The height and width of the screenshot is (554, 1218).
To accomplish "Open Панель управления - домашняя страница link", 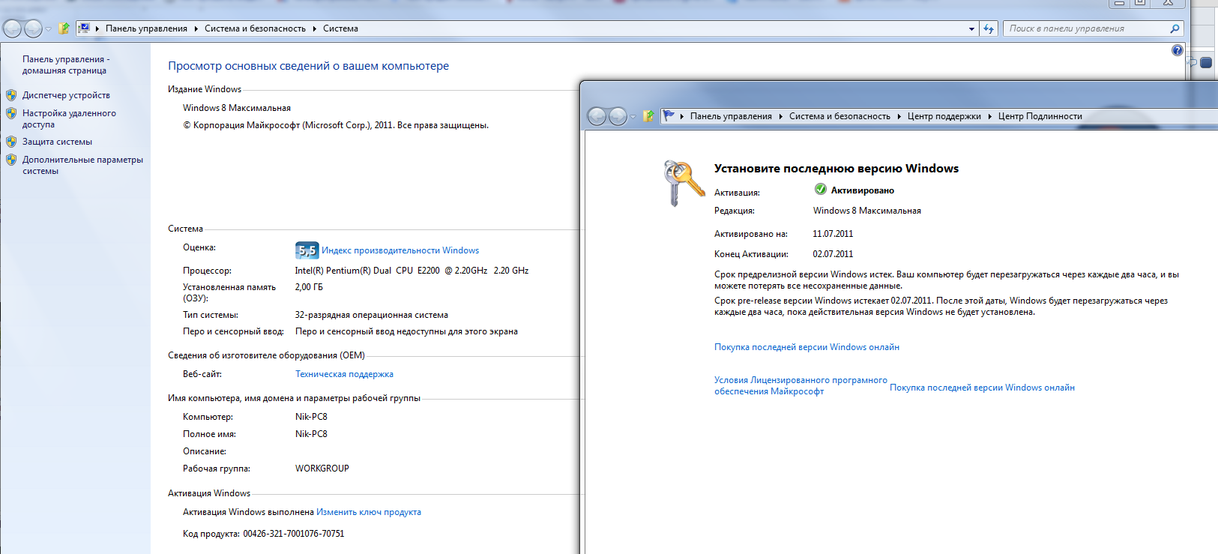I will click(x=66, y=64).
